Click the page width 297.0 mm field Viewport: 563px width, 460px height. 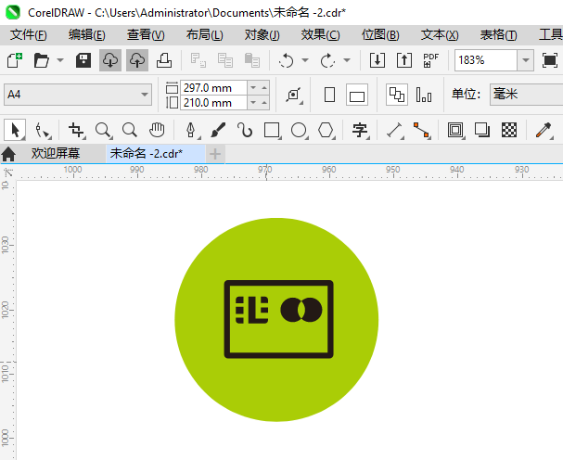214,87
